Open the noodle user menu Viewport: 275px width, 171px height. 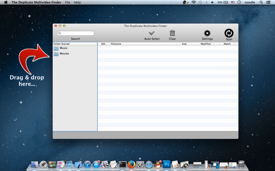tap(250, 2)
